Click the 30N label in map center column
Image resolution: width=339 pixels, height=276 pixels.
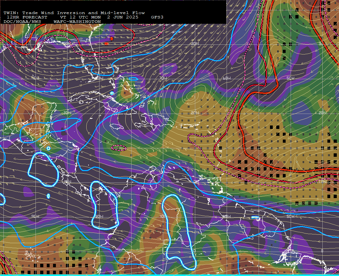pos(195,44)
